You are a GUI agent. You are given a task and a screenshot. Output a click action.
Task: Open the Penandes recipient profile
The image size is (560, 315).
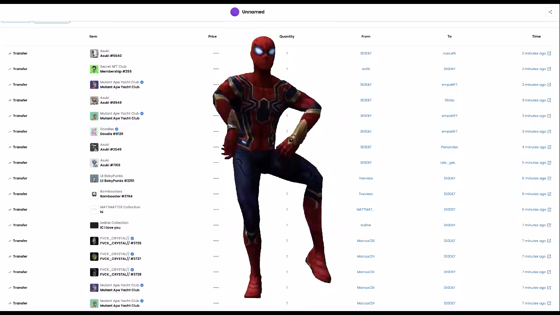point(449,147)
